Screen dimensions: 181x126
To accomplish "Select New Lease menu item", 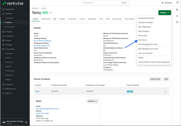I will (x=143, y=35).
